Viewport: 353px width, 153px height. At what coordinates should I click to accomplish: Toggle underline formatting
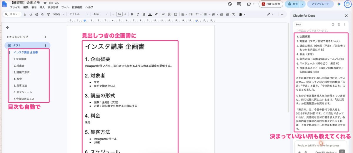pyautogui.click(x=144, y=14)
